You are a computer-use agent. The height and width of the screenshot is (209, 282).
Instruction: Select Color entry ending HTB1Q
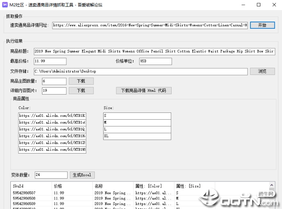52,130
